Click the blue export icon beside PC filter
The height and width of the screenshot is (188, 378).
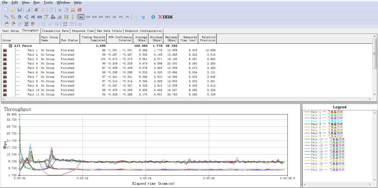(x=143, y=17)
